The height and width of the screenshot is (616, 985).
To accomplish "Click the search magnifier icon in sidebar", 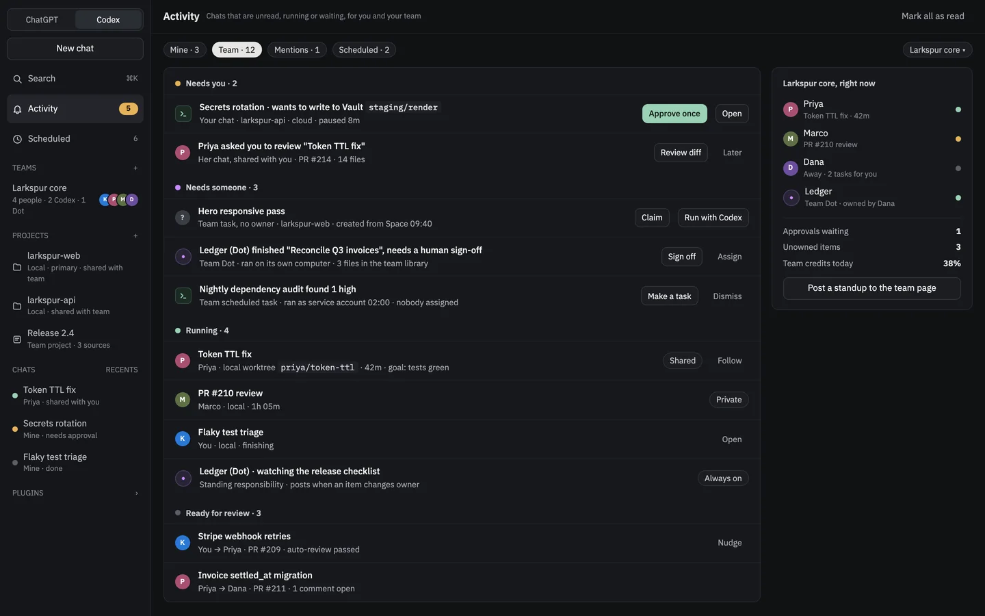I will (x=18, y=79).
